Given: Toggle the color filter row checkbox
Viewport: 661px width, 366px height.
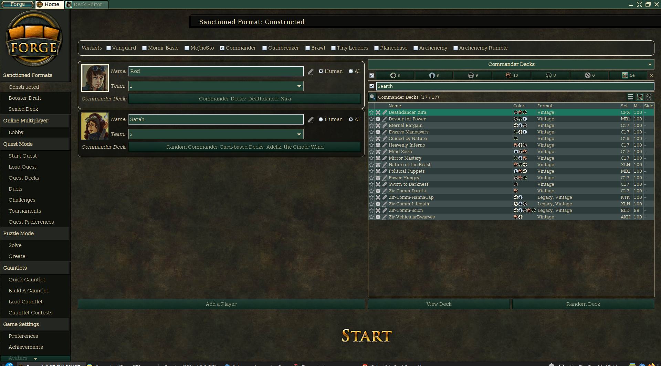Looking at the screenshot, I should (x=372, y=75).
